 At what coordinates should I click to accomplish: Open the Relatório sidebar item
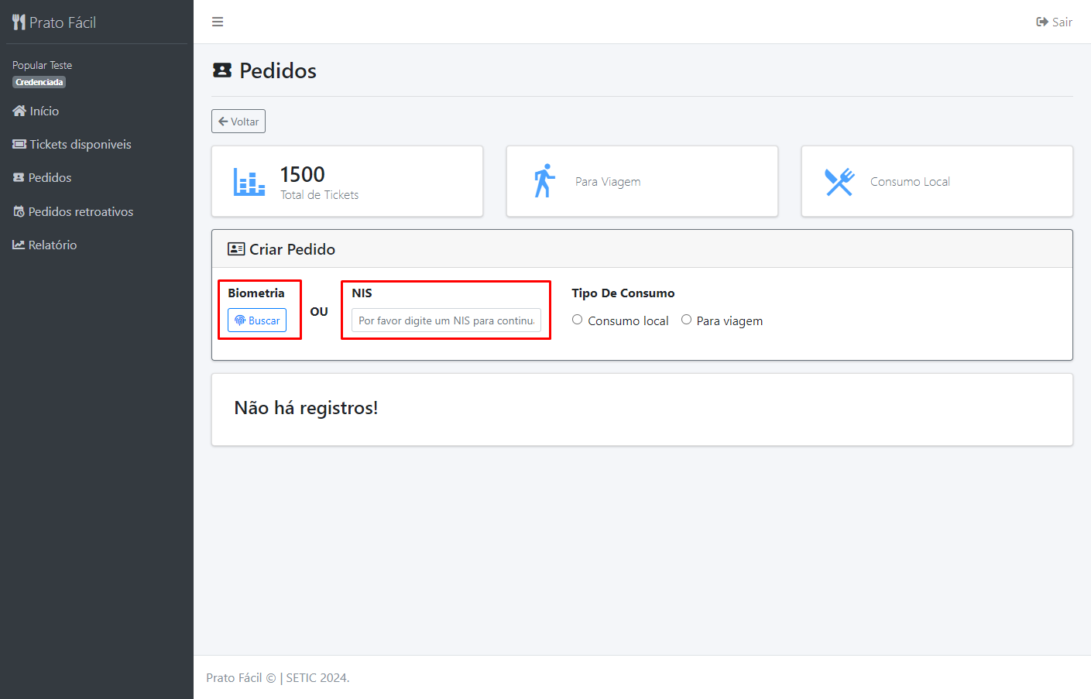[52, 245]
